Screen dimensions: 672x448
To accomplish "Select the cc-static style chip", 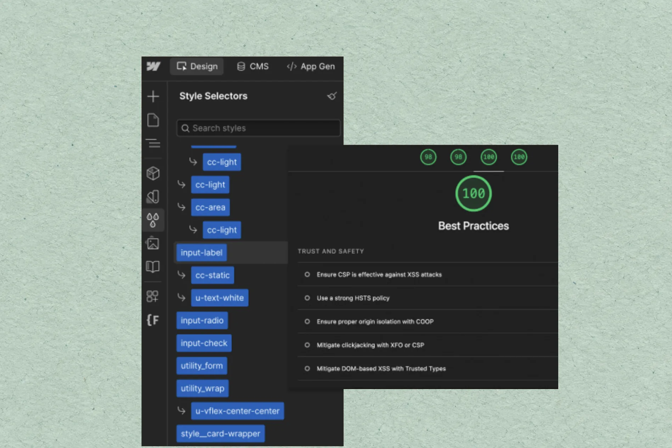I will click(212, 275).
